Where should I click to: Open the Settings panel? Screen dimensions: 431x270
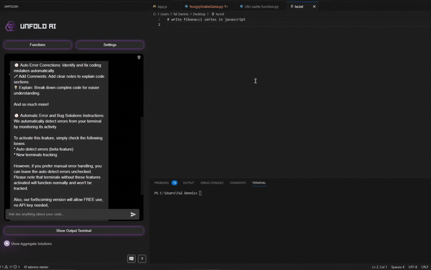110,45
